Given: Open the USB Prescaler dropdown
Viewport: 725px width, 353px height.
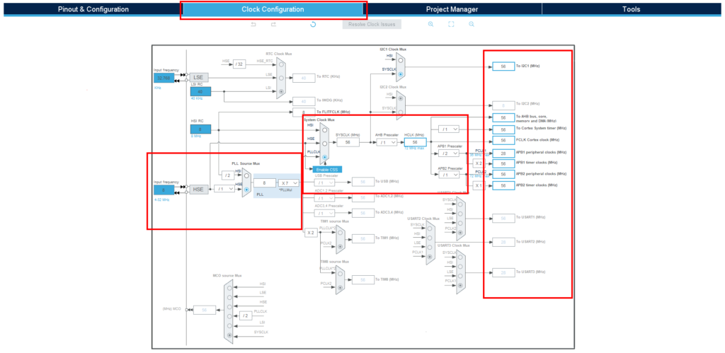Looking at the screenshot, I should pyautogui.click(x=324, y=183).
